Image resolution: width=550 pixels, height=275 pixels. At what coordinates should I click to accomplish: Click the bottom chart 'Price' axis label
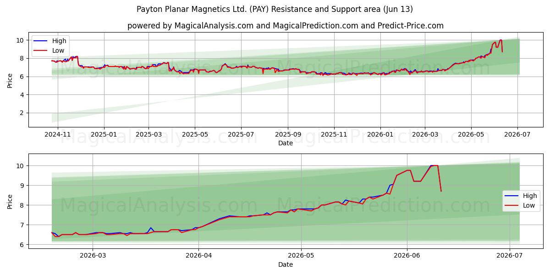coord(10,201)
